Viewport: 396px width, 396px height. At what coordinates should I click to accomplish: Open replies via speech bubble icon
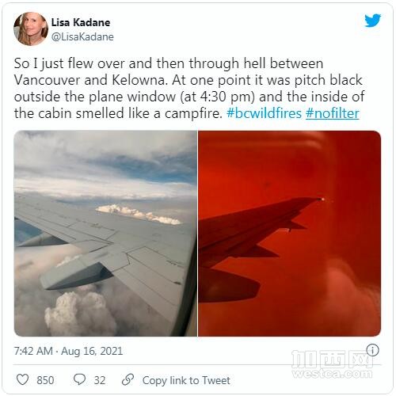(79, 379)
